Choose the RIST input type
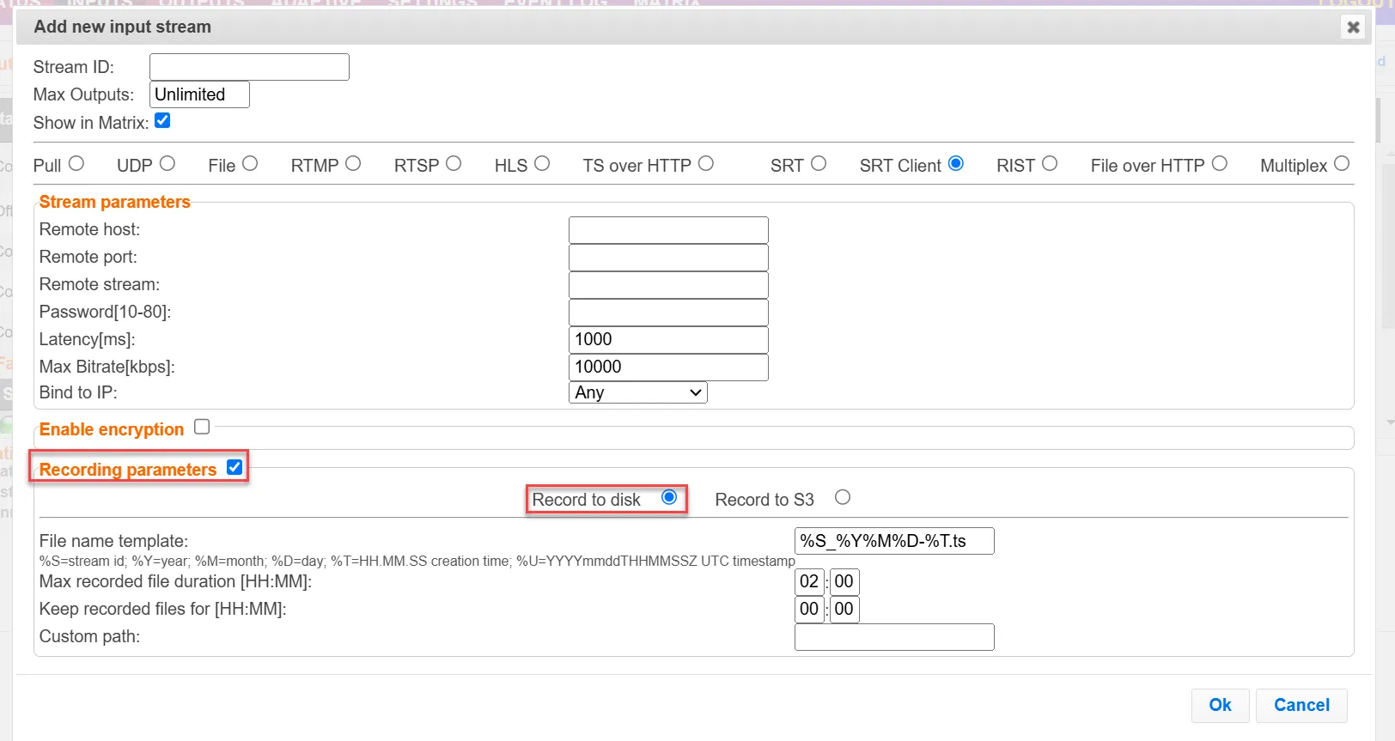 point(1050,163)
